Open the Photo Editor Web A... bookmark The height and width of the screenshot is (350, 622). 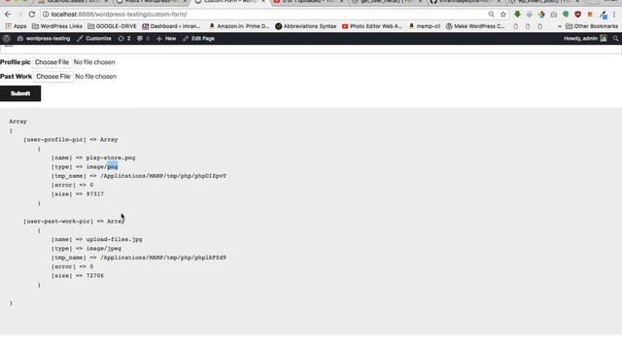372,26
